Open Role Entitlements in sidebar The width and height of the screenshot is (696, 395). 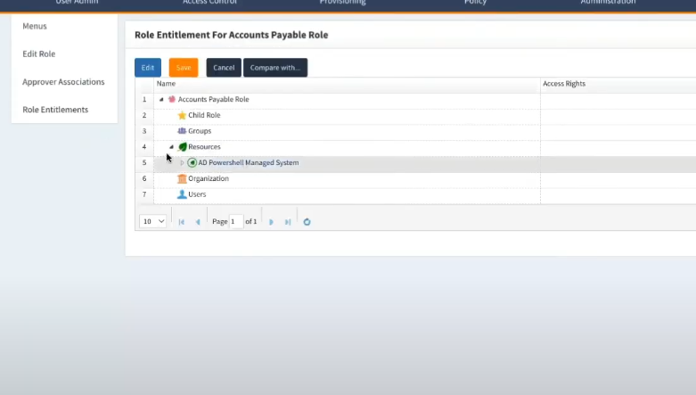point(55,110)
